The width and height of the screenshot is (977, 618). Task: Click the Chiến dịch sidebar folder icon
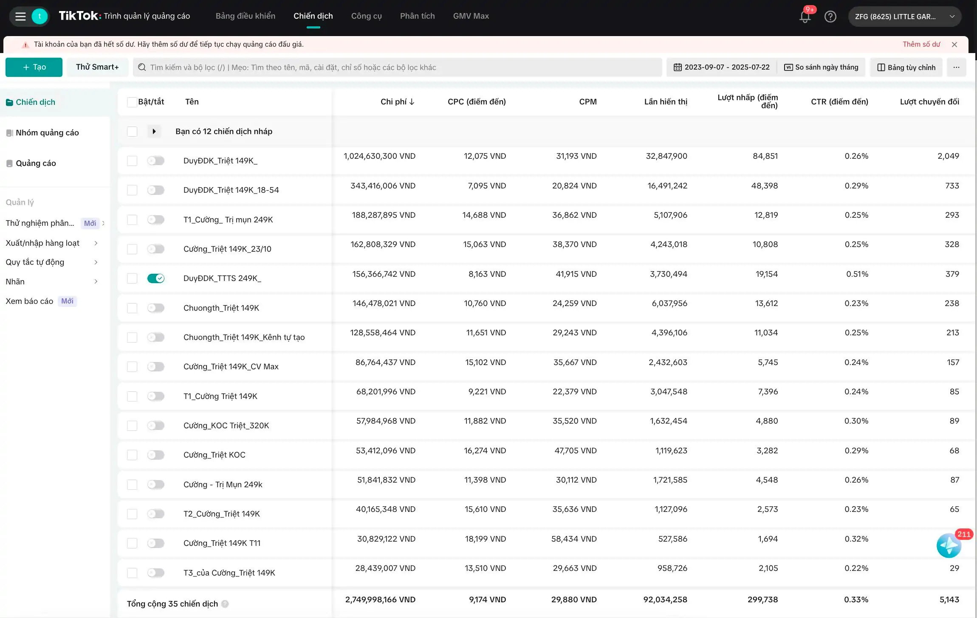coord(9,102)
